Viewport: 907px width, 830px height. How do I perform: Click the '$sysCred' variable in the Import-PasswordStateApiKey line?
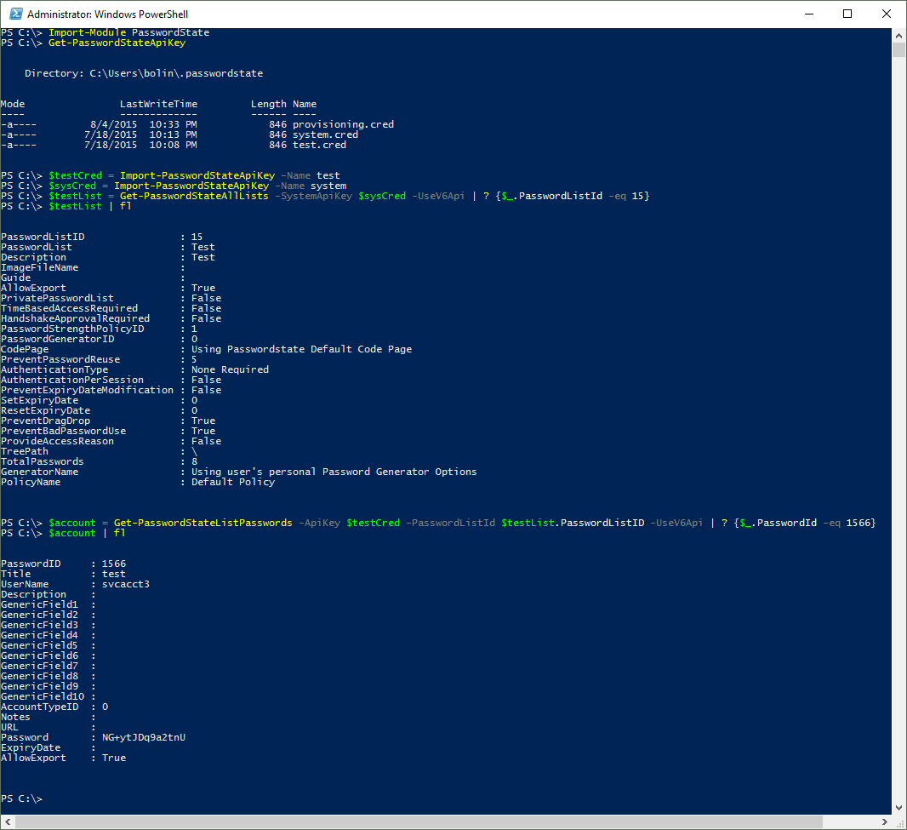pos(72,186)
